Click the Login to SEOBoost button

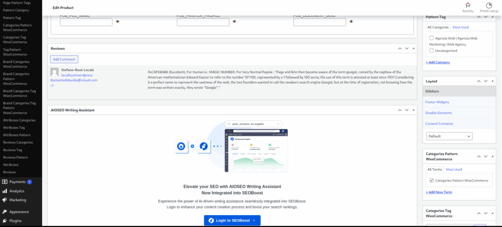click(x=232, y=220)
